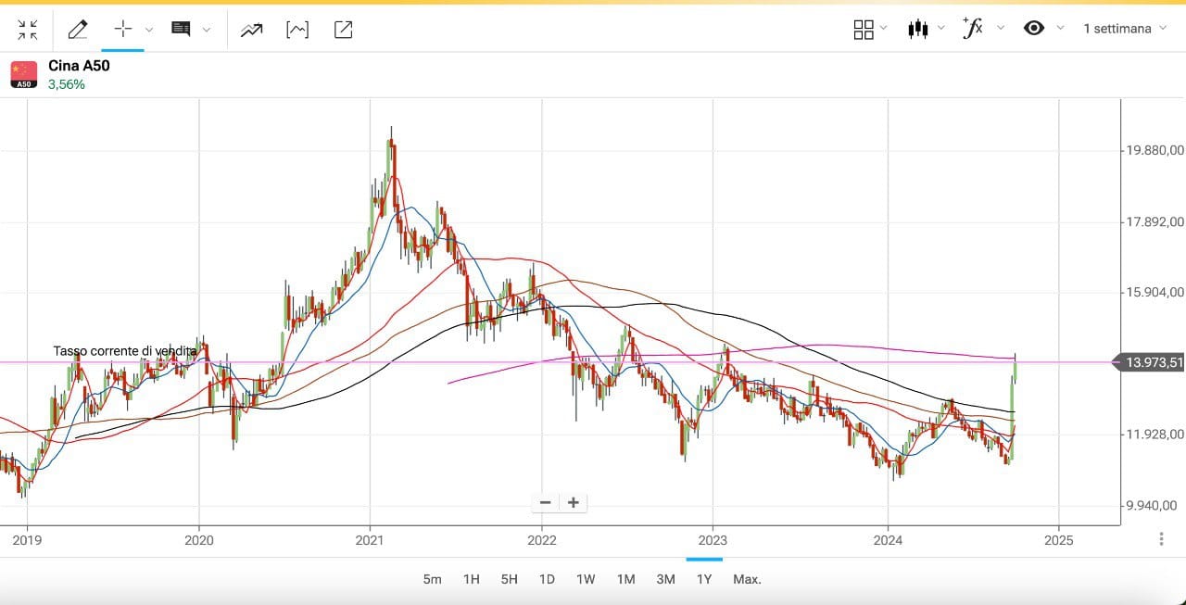Click the Cina A50 flag thumbnail

coord(24,74)
